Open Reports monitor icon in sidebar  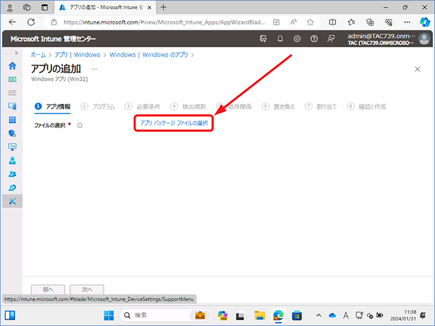coord(12,146)
